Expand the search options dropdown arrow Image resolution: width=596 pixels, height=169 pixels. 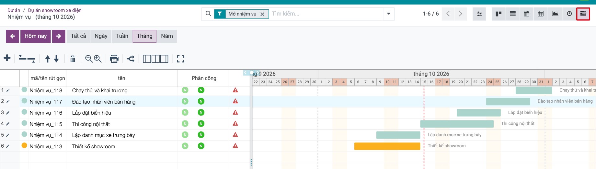pos(388,14)
